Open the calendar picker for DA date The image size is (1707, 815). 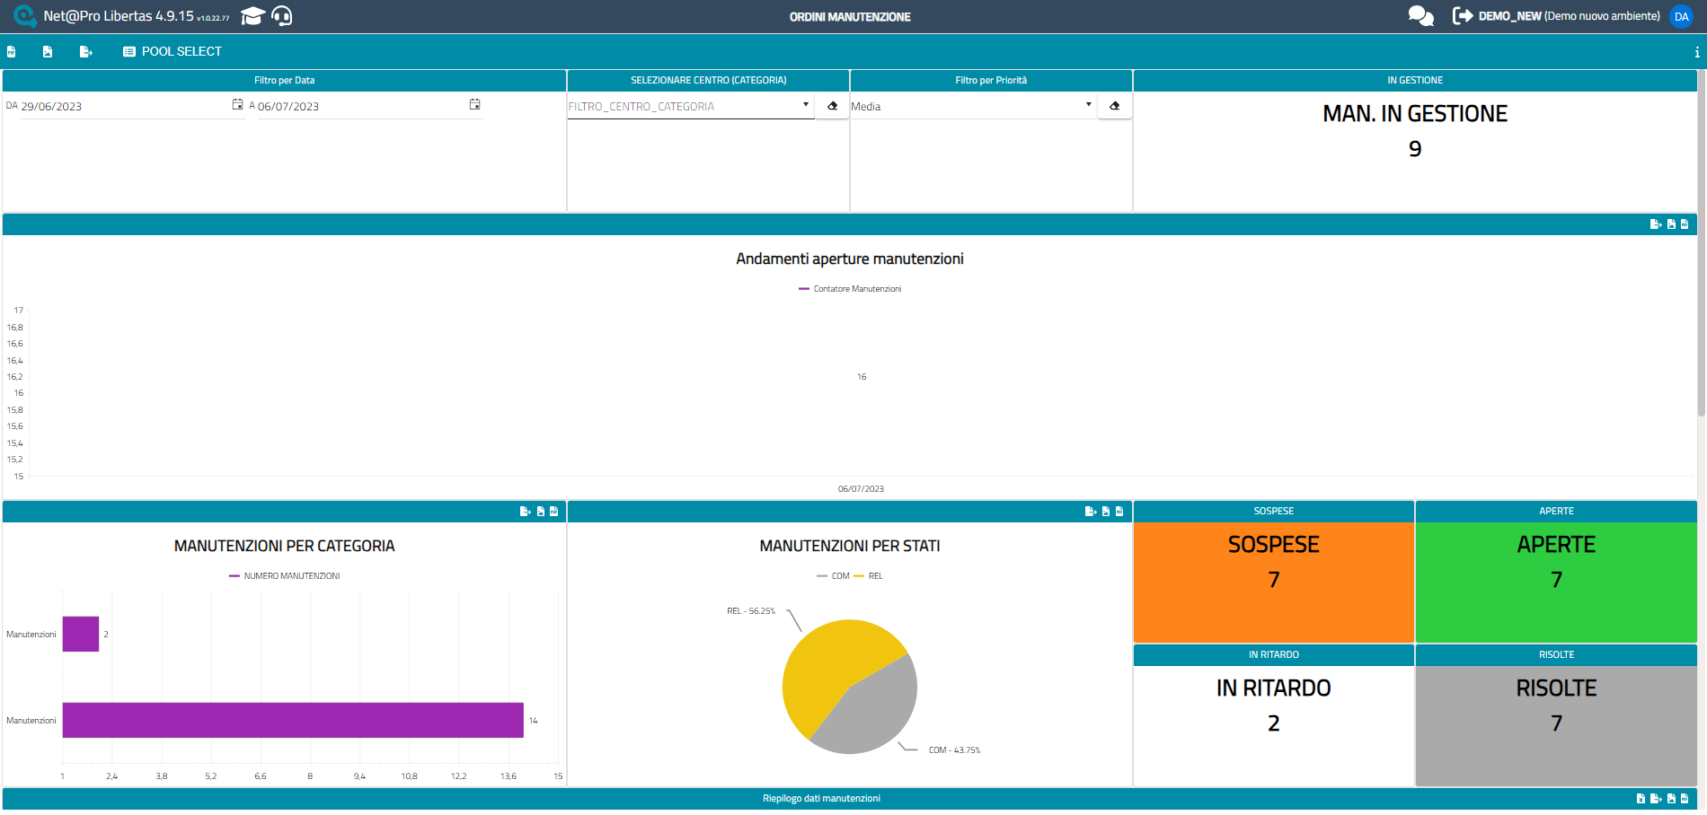[237, 105]
